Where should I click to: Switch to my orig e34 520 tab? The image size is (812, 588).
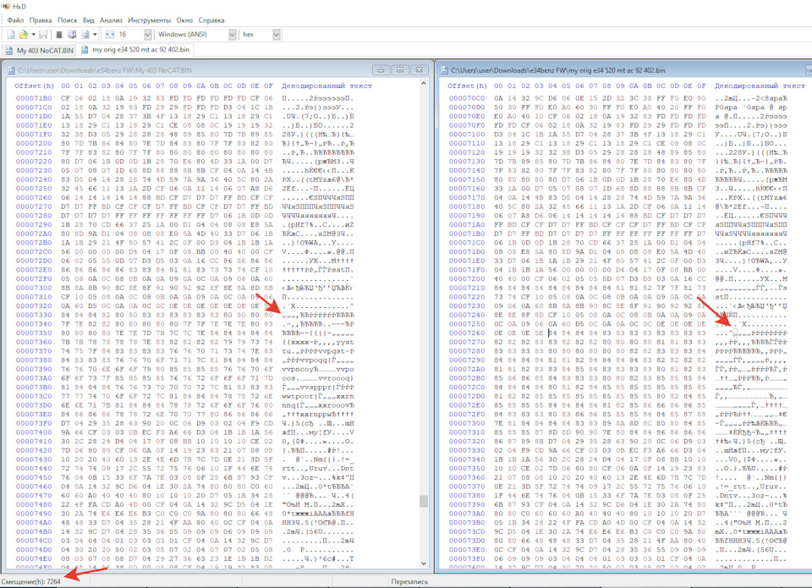pyautogui.click(x=135, y=50)
